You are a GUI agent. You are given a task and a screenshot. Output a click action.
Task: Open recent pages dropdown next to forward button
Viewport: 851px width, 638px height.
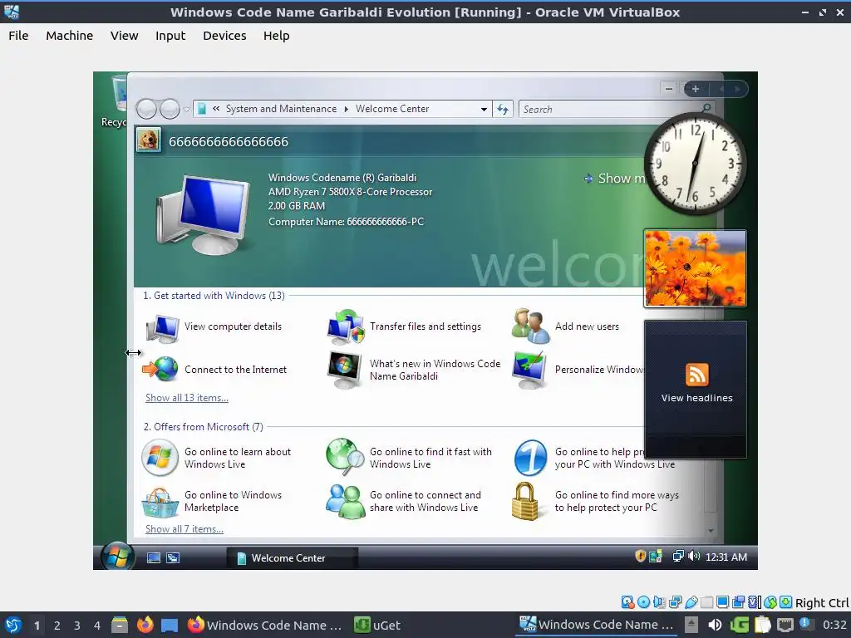point(186,109)
